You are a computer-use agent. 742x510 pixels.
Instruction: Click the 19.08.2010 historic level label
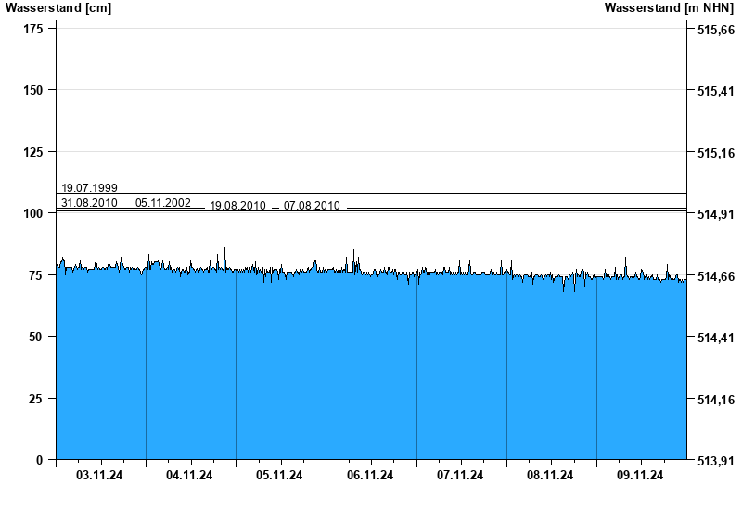coord(237,206)
